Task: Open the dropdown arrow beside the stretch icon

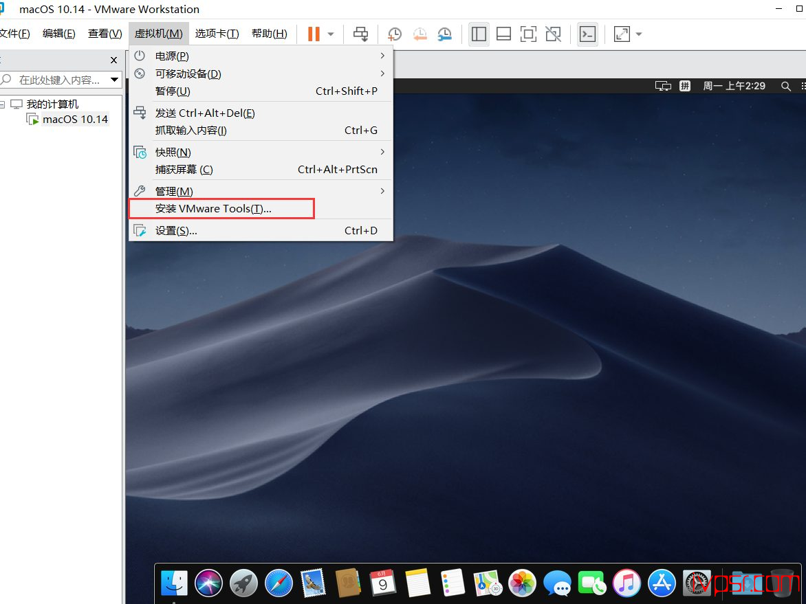Action: [x=639, y=34]
